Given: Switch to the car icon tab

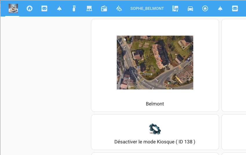Looking at the screenshot, I should click(x=190, y=8).
